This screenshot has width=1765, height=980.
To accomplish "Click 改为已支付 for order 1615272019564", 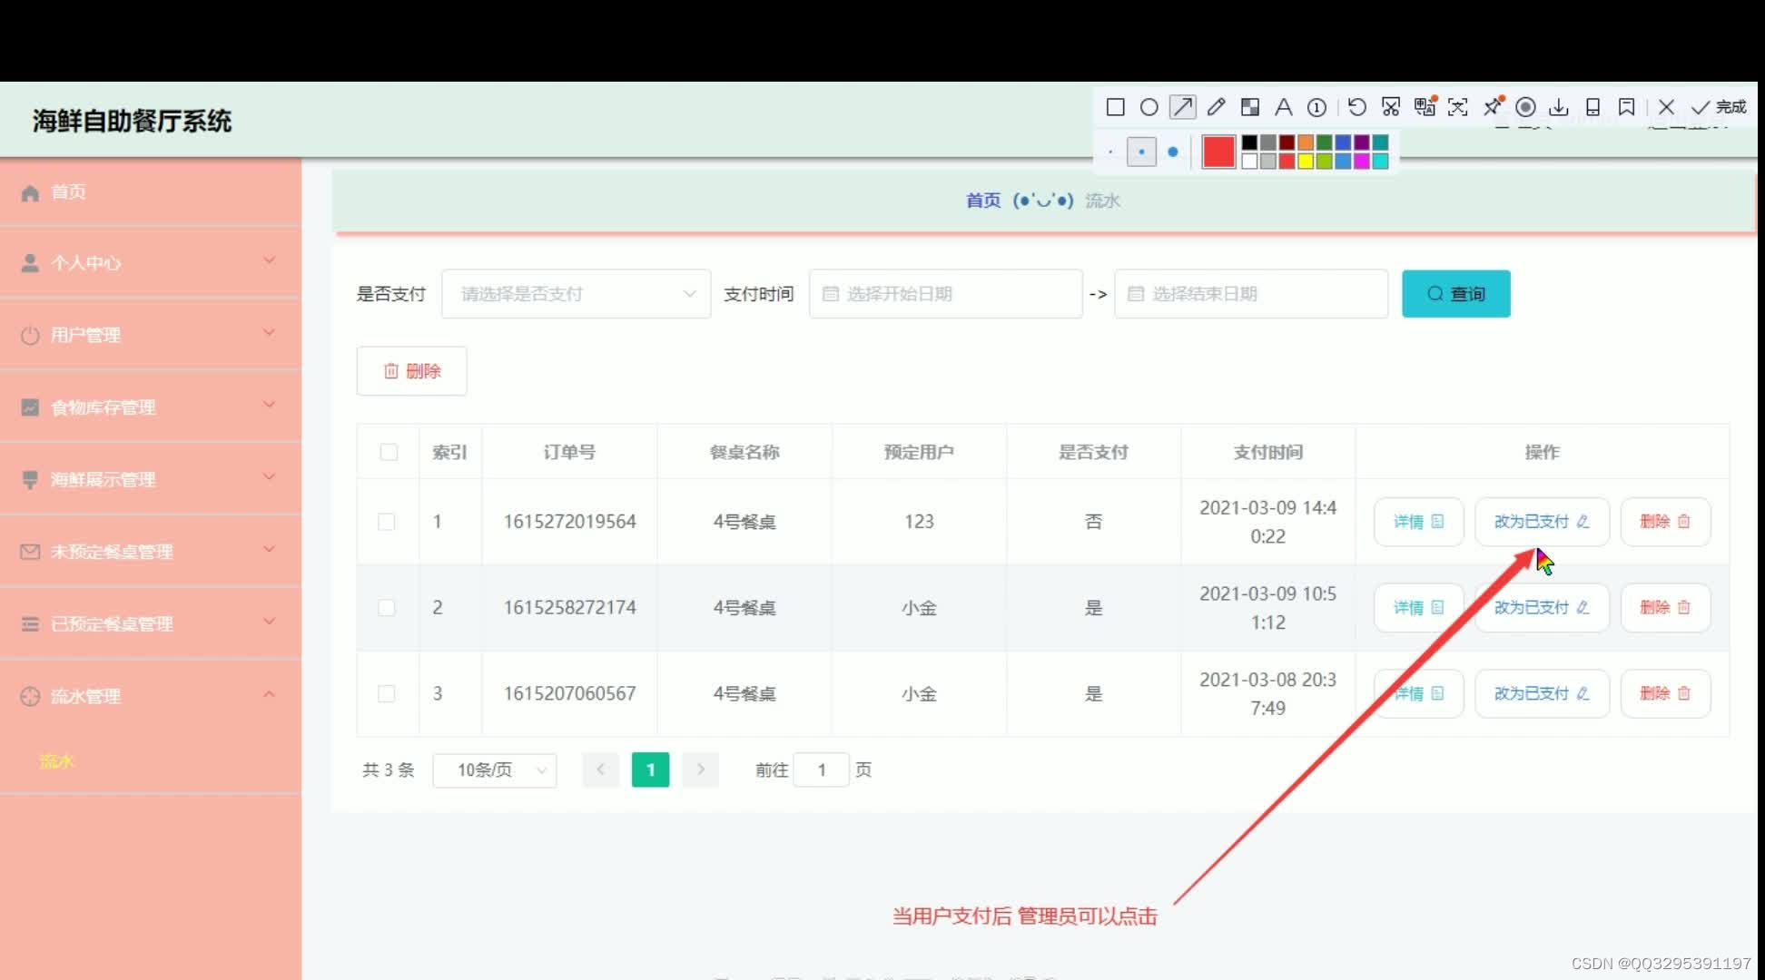I will tap(1542, 522).
